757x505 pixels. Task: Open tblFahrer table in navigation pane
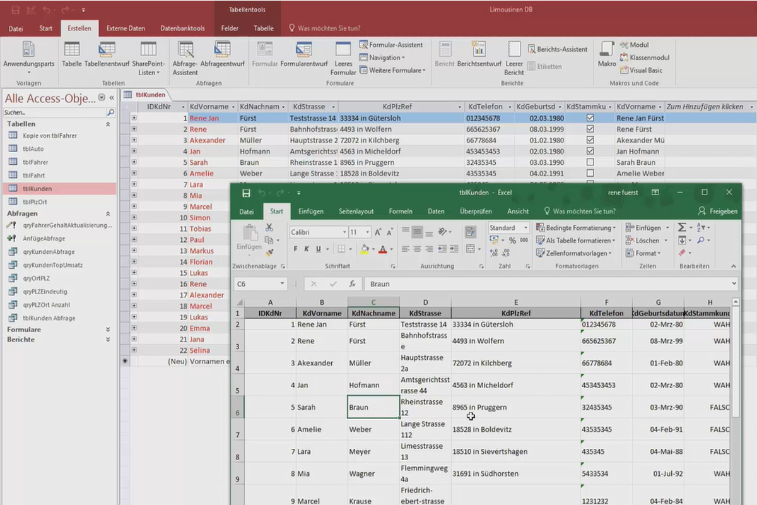coord(35,162)
